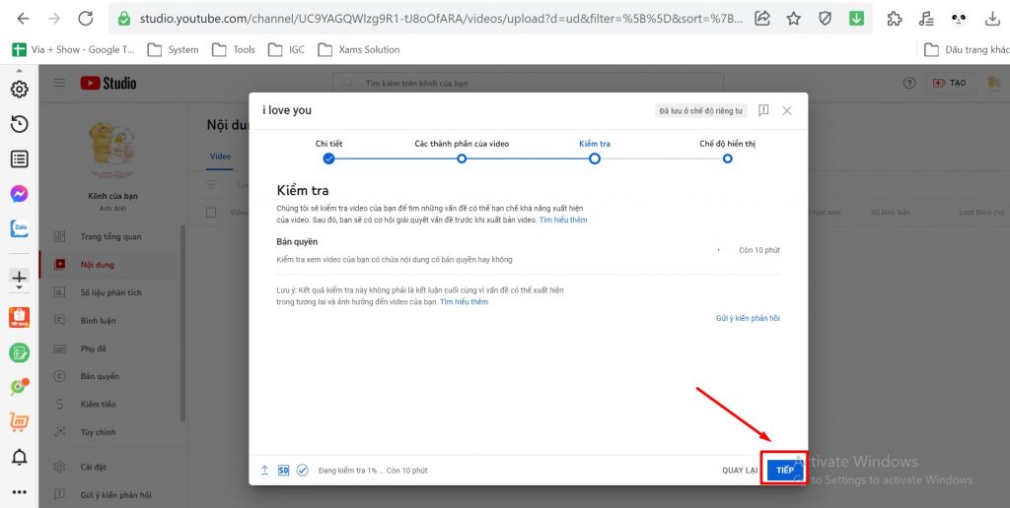Click the share page icon in address bar
The width and height of the screenshot is (1010, 508).
click(x=762, y=19)
